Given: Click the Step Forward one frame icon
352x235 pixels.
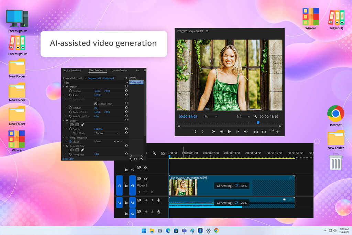Looking at the screenshot, I should [x=238, y=131].
